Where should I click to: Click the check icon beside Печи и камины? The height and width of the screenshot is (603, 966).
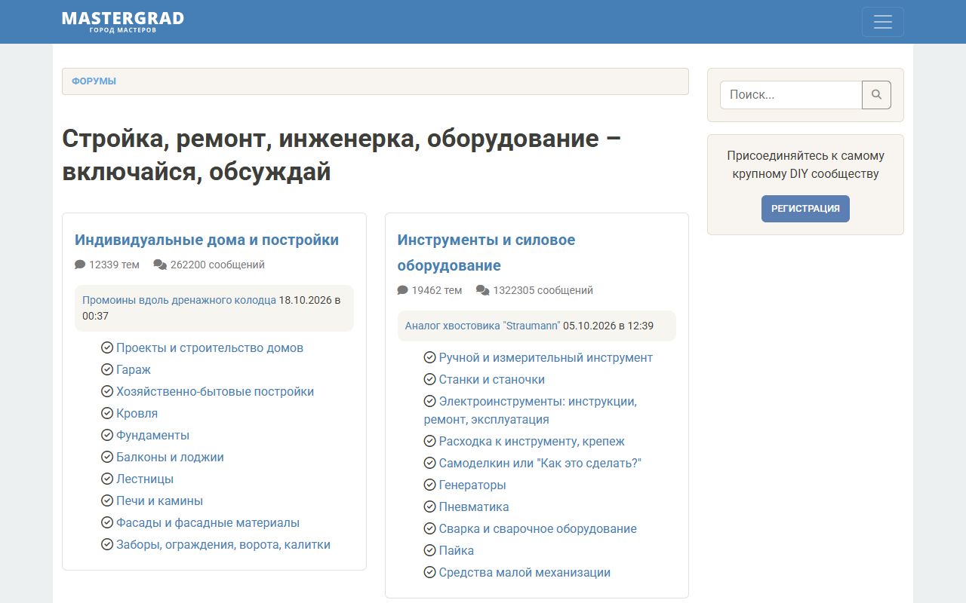click(107, 500)
